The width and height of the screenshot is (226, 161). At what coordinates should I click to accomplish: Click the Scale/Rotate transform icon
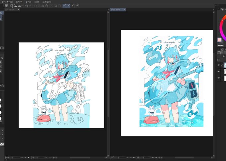click(47, 6)
